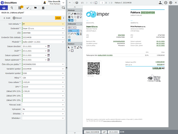178x134 pixels.
Task: Click the orange Uložit button
Action: [x=58, y=18]
